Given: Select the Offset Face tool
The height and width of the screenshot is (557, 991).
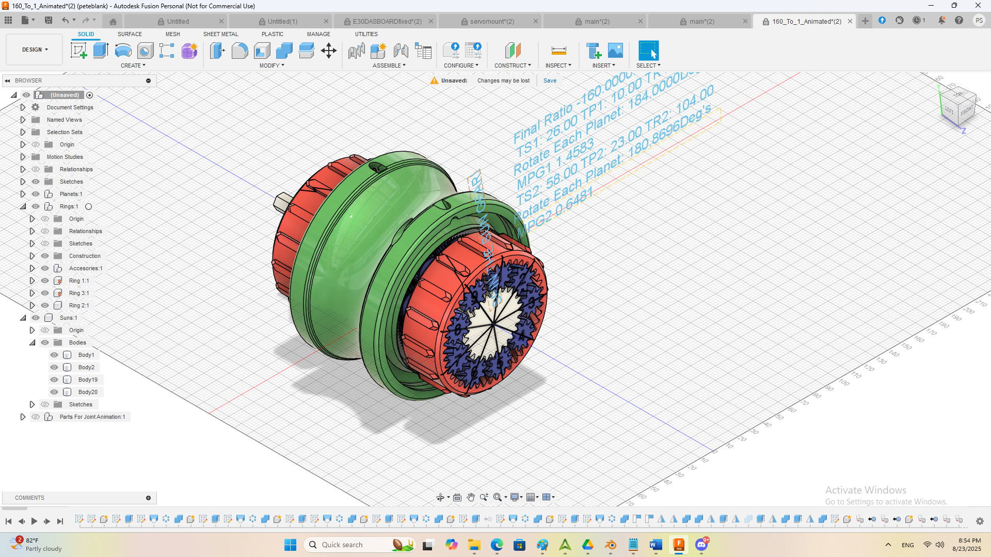Looking at the screenshot, I should (x=306, y=51).
